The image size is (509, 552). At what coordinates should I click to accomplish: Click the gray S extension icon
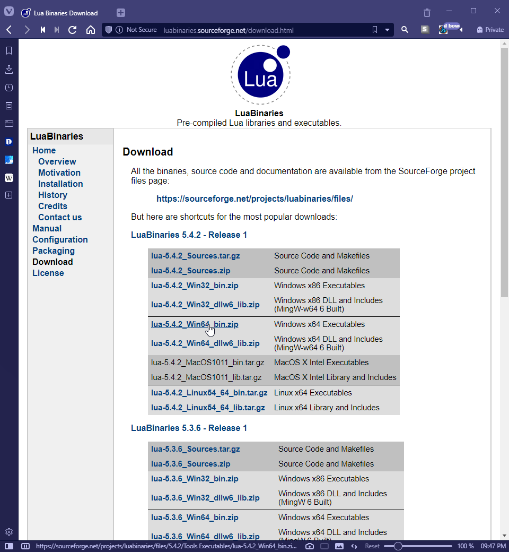click(425, 30)
